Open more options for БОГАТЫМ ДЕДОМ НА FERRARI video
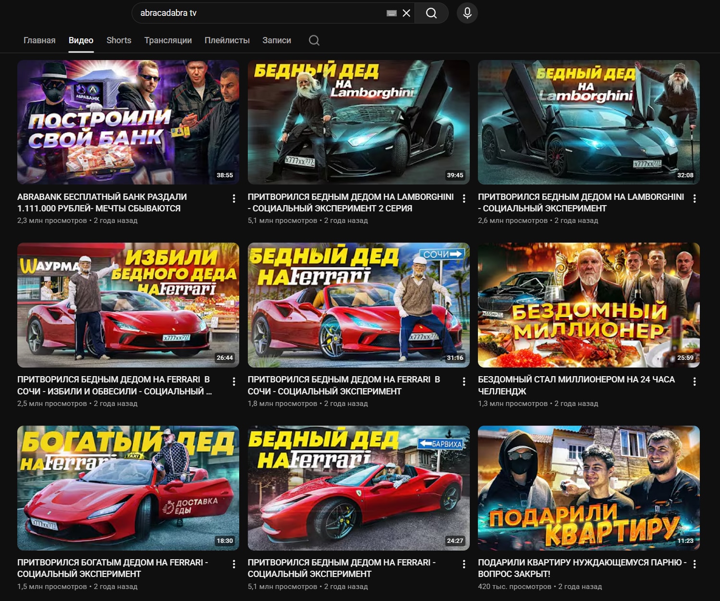Image resolution: width=720 pixels, height=601 pixels. (x=234, y=564)
